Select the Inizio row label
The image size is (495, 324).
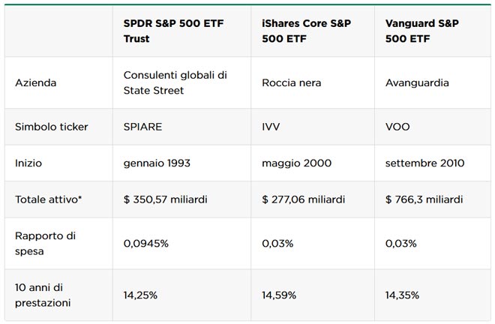(x=29, y=163)
